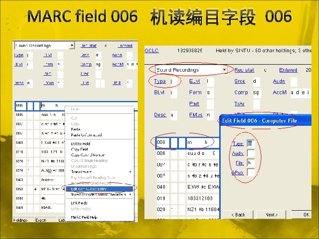Click Desc link in left screenshot

click(x=19, y=83)
